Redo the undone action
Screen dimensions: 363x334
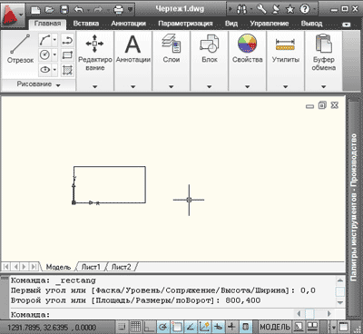click(x=97, y=10)
